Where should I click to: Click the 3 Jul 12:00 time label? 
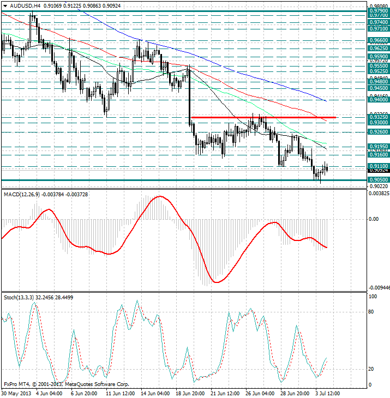[327, 394]
